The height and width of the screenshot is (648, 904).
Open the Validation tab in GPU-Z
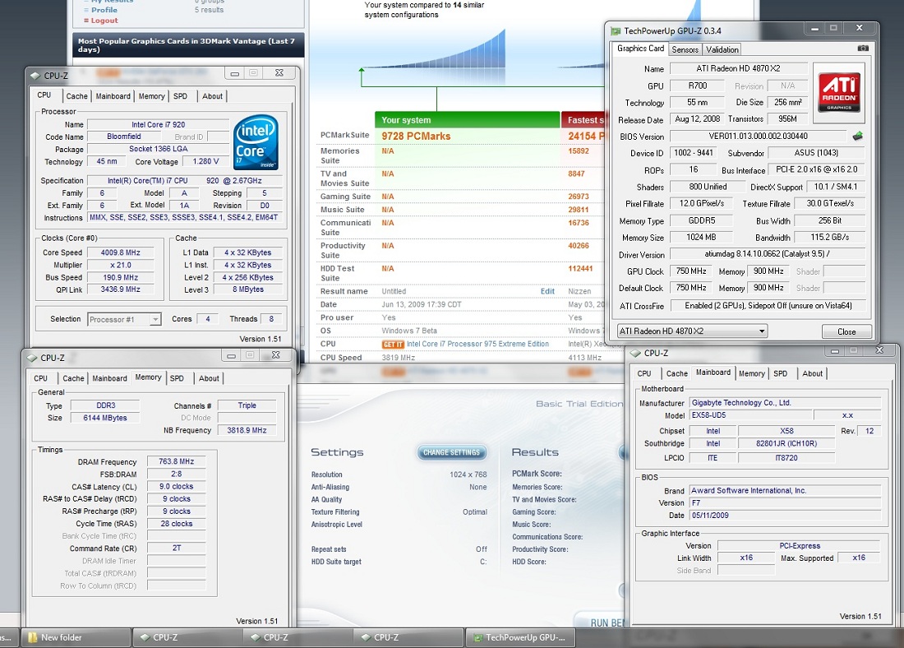[722, 49]
